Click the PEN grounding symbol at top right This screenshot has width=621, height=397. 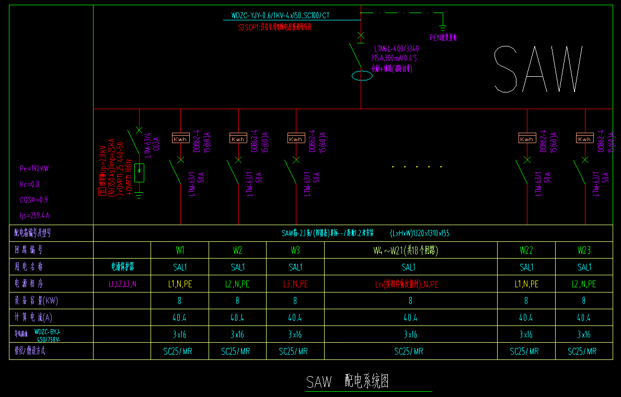coord(443,28)
